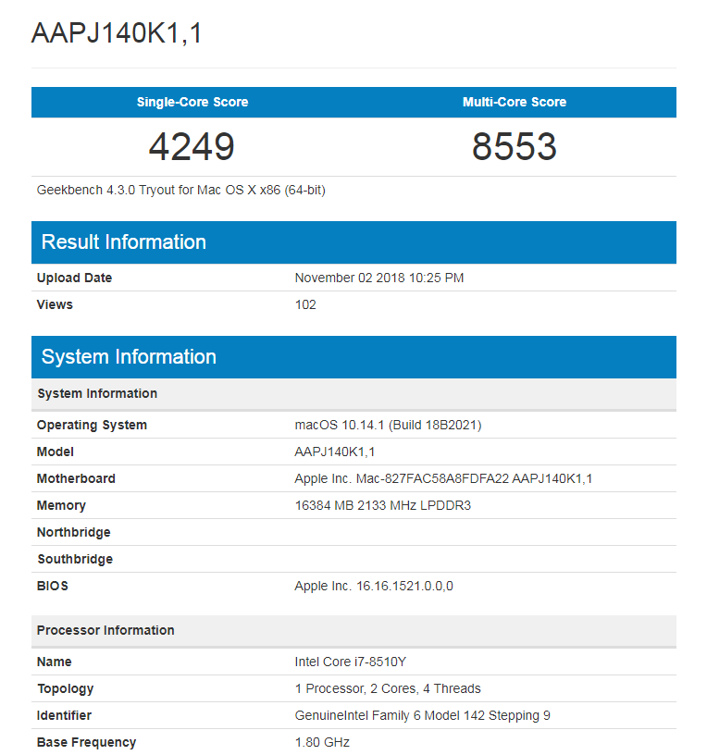Click the multi-core score value 8553
The width and height of the screenshot is (707, 755).
pyautogui.click(x=515, y=146)
